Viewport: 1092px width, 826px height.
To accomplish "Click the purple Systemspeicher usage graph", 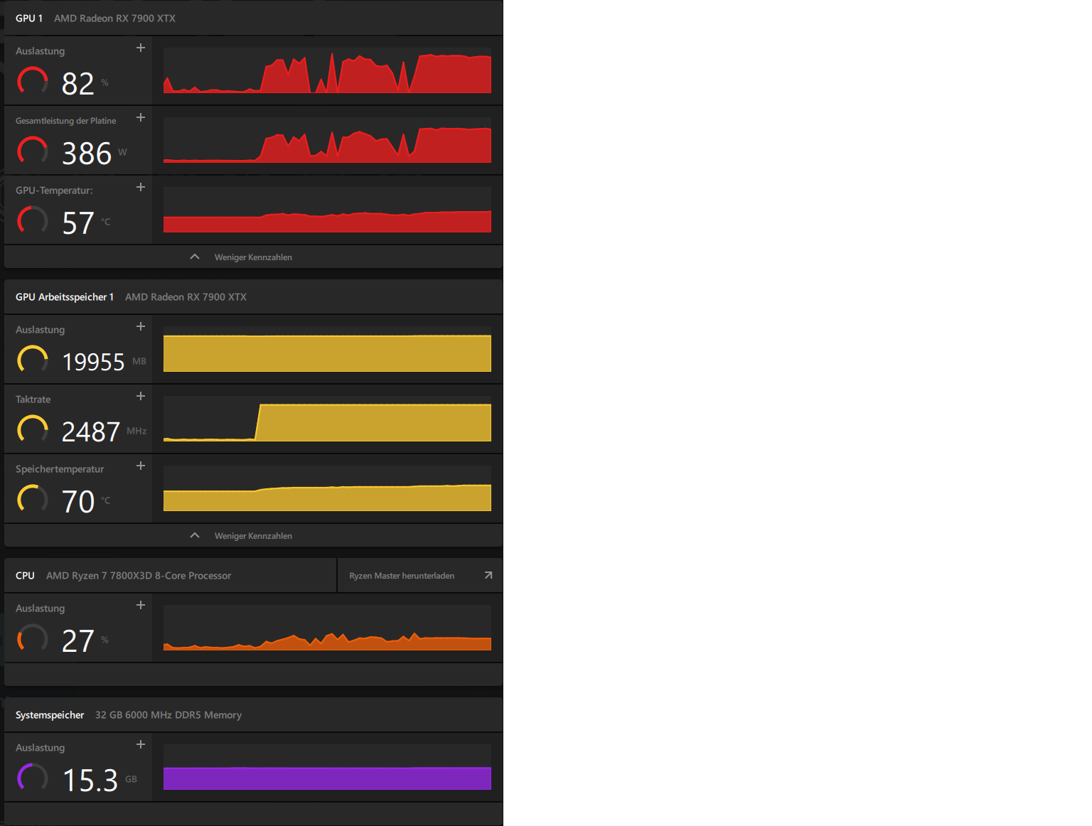I will pyautogui.click(x=327, y=767).
